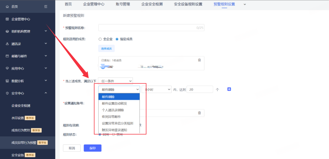Click the 通讯录 person icon

click(x=7, y=44)
